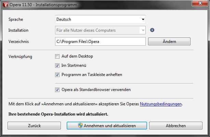Image resolution: width=210 pixels, height=137 pixels.
Task: Toggle Programm an Taskleiste anheften checkbox
Action: (x=57, y=75)
